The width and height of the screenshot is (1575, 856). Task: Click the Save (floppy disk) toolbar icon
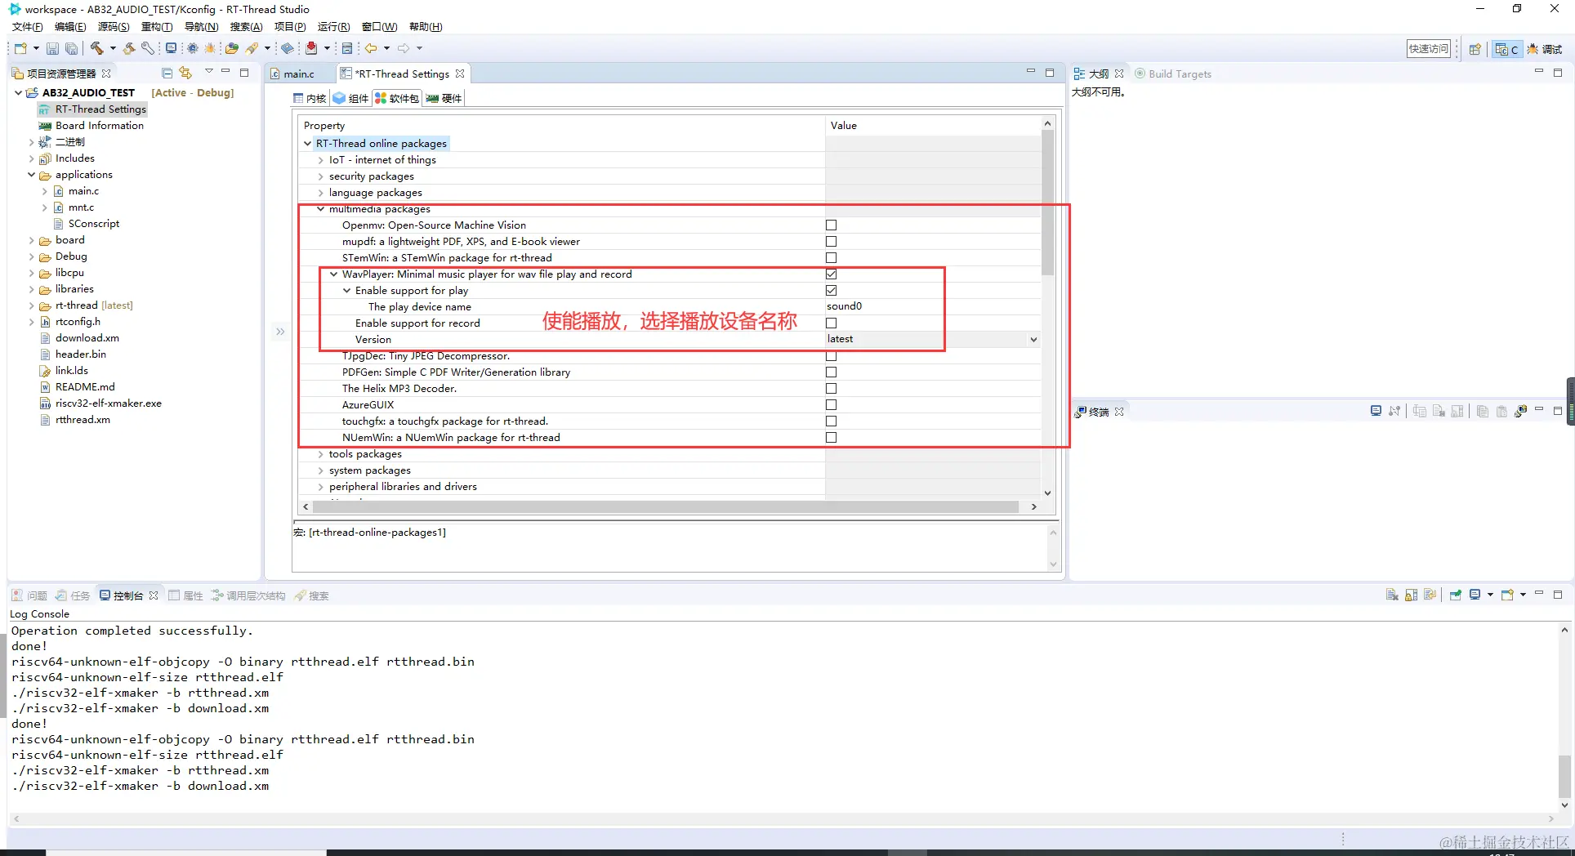coord(52,49)
